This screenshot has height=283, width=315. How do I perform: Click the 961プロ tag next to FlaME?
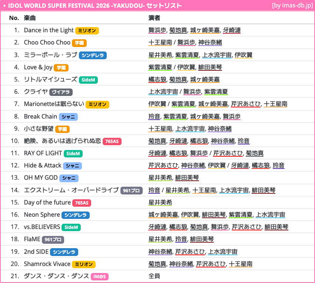point(53,239)
